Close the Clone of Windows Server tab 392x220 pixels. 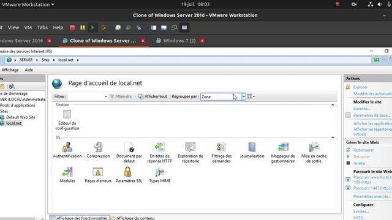tap(143, 41)
